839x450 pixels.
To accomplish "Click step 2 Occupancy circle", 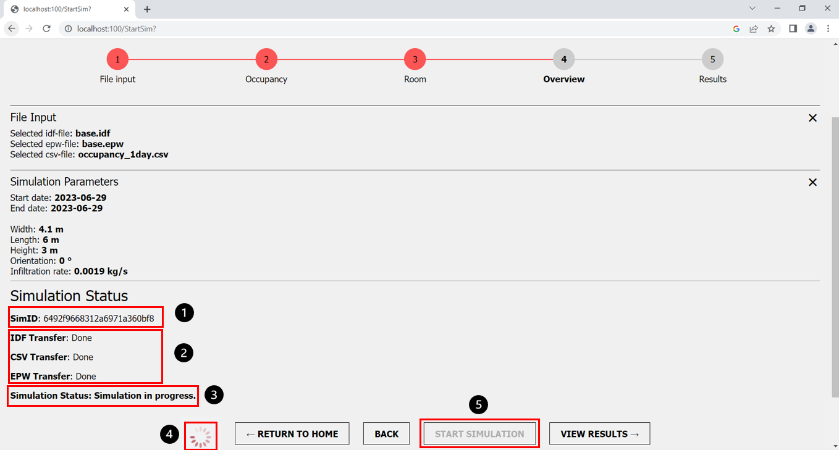I will click(266, 59).
